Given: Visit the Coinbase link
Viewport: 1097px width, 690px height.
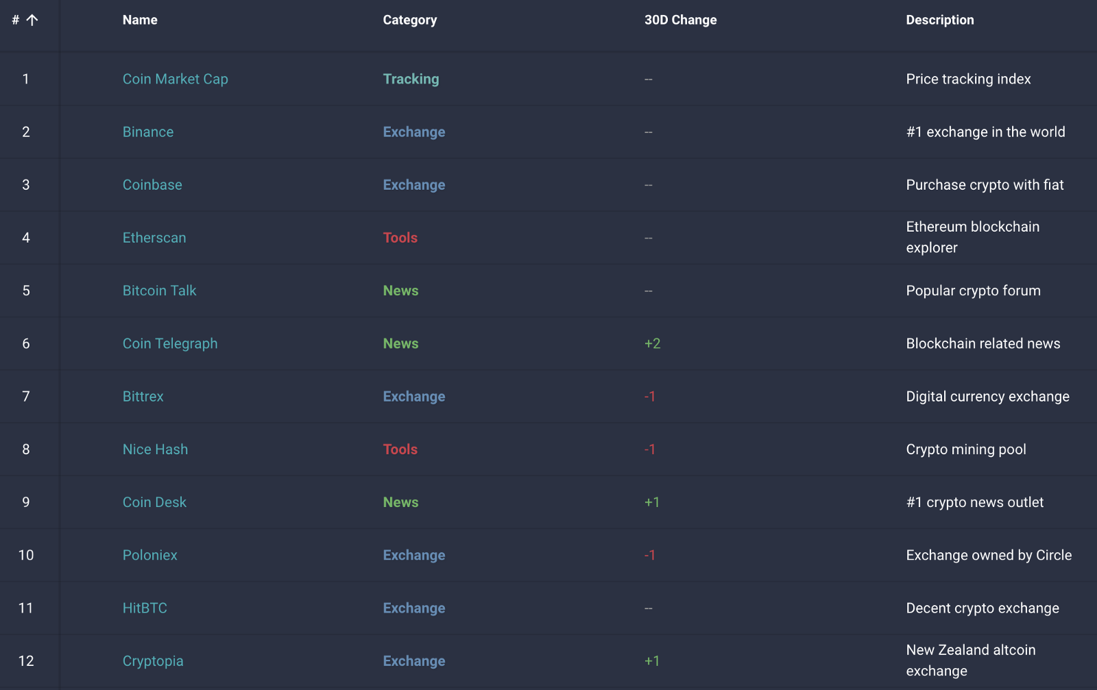Looking at the screenshot, I should pos(152,184).
